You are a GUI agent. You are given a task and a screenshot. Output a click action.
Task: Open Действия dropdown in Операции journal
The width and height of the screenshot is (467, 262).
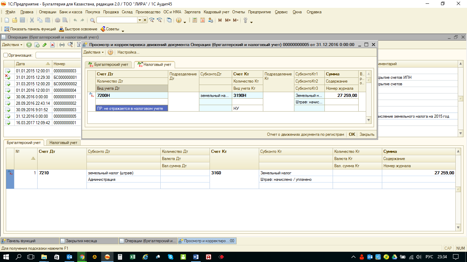(x=12, y=45)
